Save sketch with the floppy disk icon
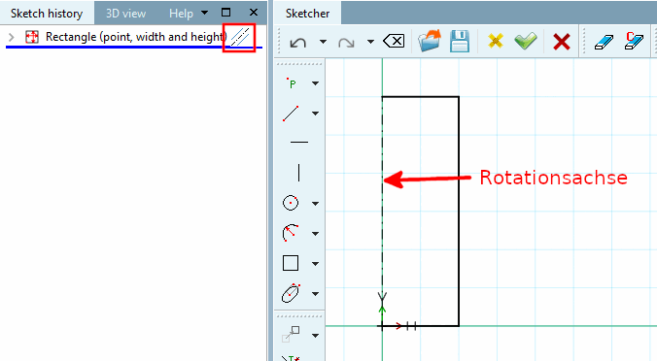The width and height of the screenshot is (657, 361). tap(460, 41)
